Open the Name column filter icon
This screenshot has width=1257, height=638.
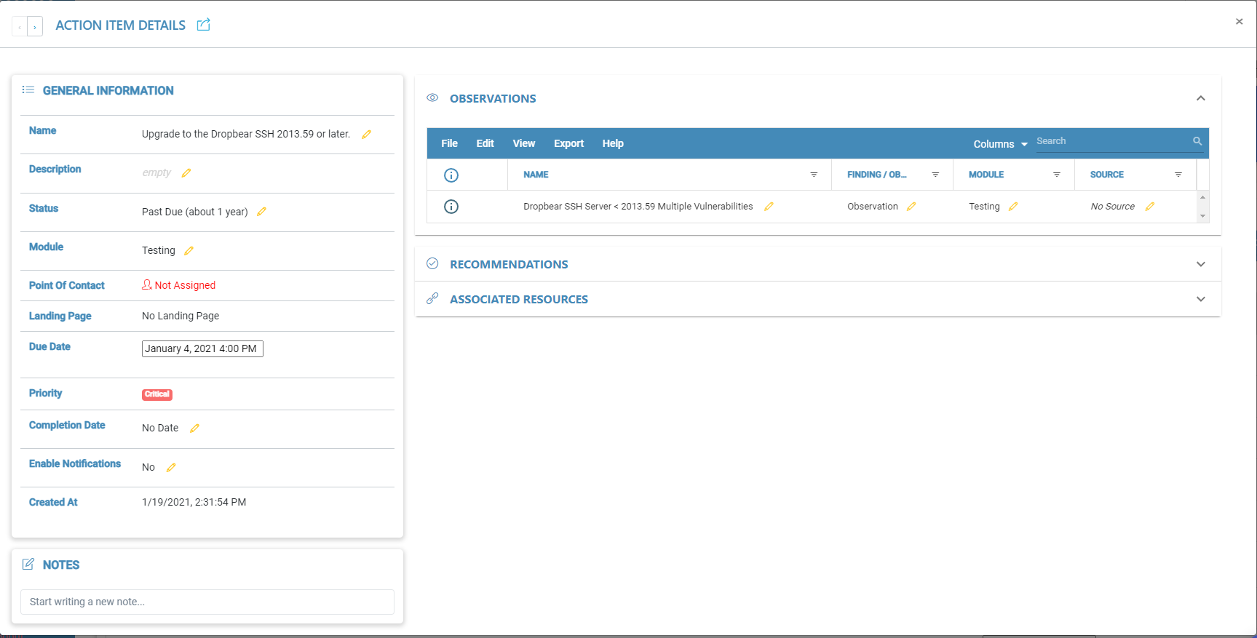[x=814, y=175]
